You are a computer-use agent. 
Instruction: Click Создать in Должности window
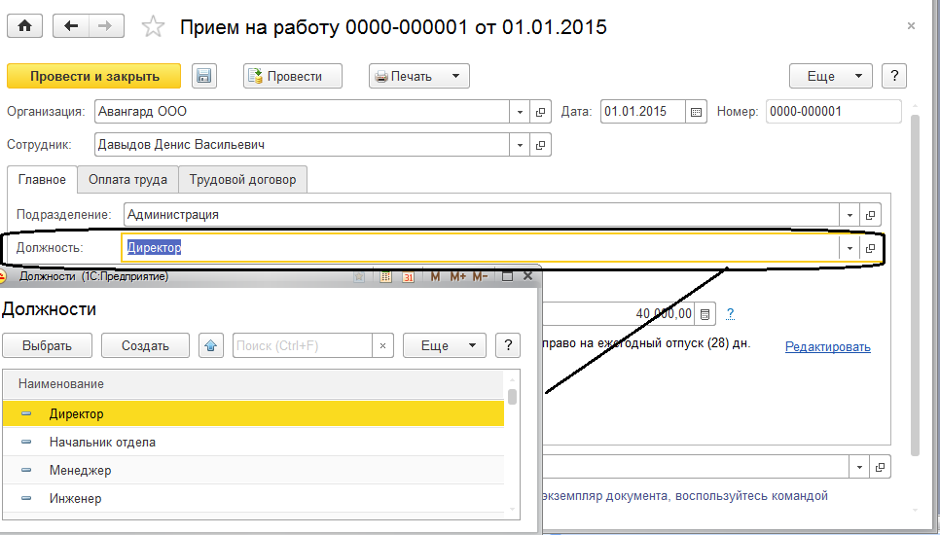click(145, 345)
